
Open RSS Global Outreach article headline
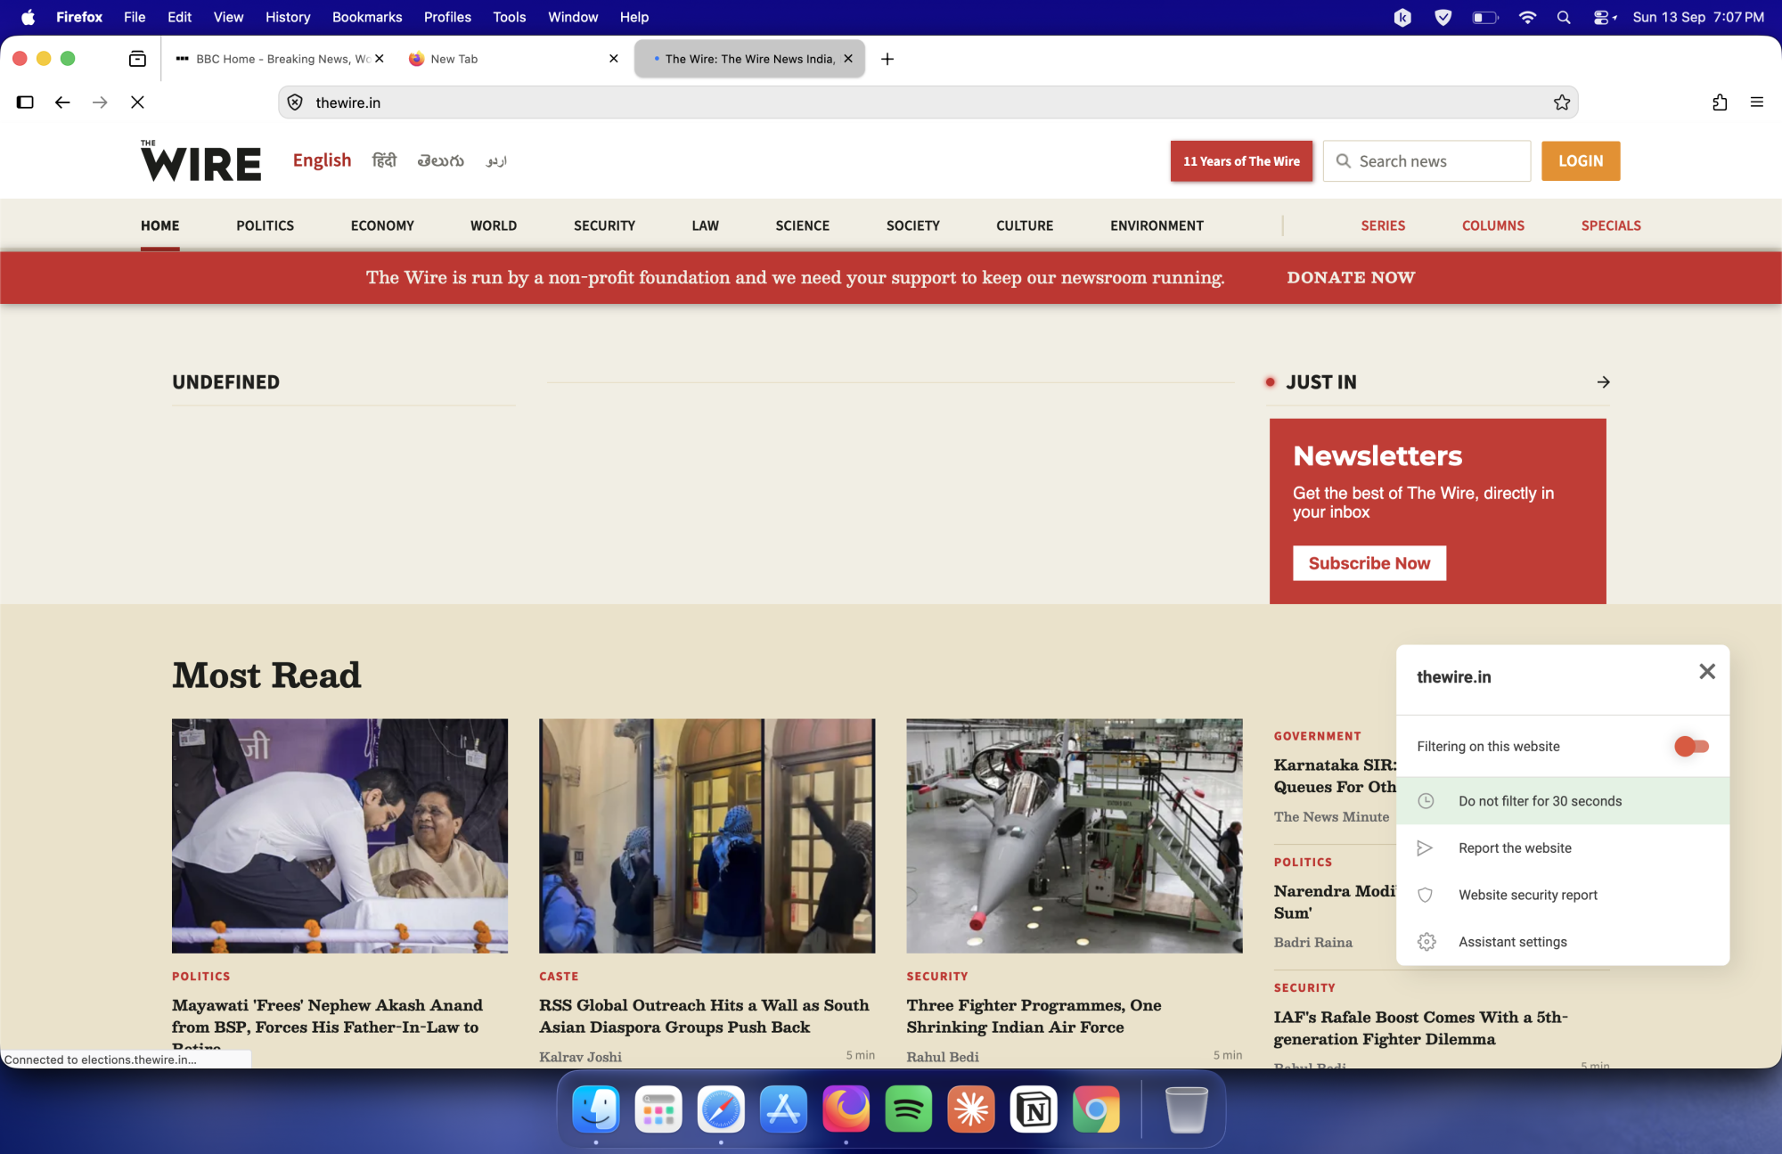[704, 1016]
